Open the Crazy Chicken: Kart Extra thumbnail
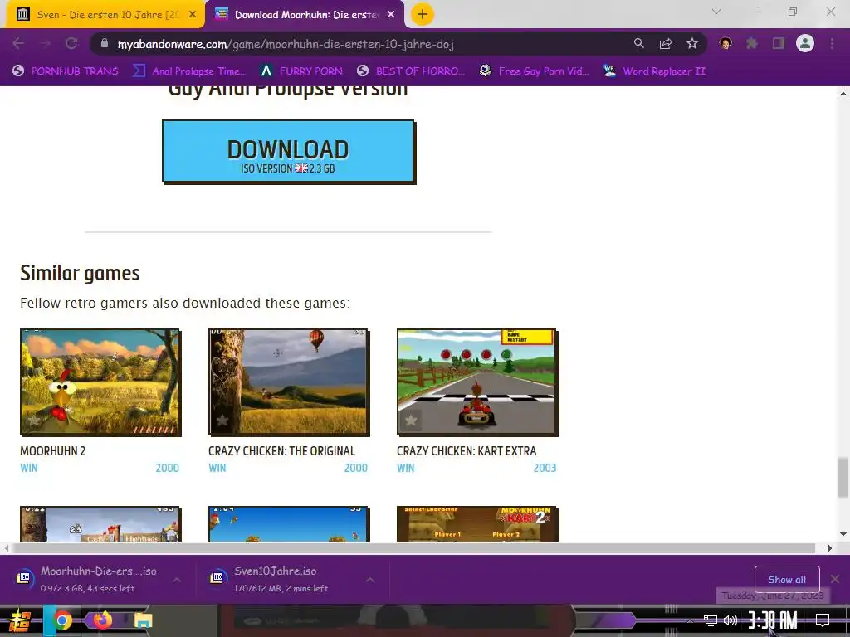850x637 pixels. (x=477, y=382)
